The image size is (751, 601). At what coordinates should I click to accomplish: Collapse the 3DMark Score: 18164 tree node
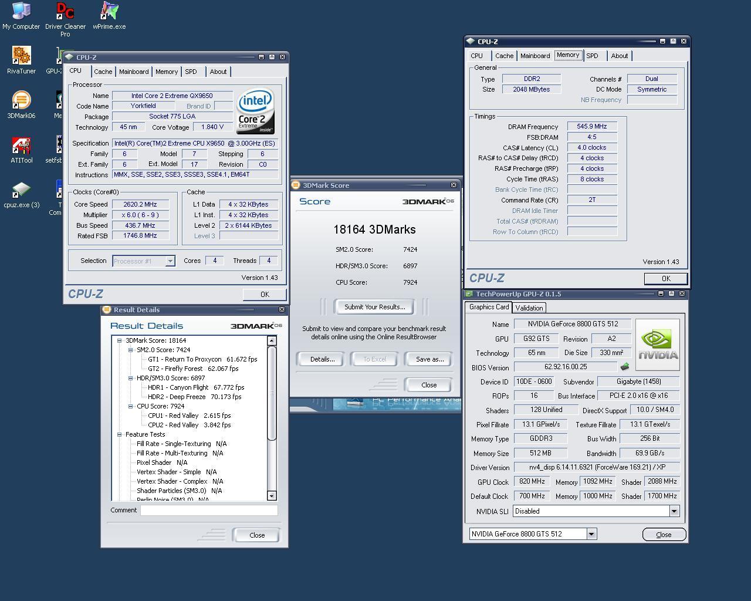point(119,340)
